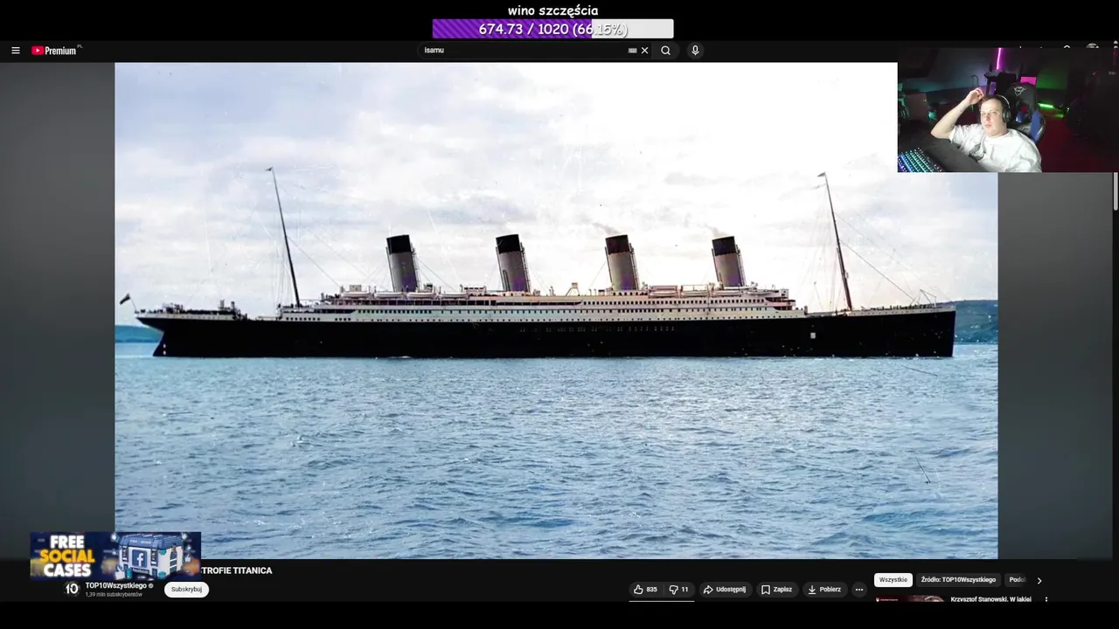1119x629 pixels.
Task: Start voice search with the microphone
Action: coord(695,51)
